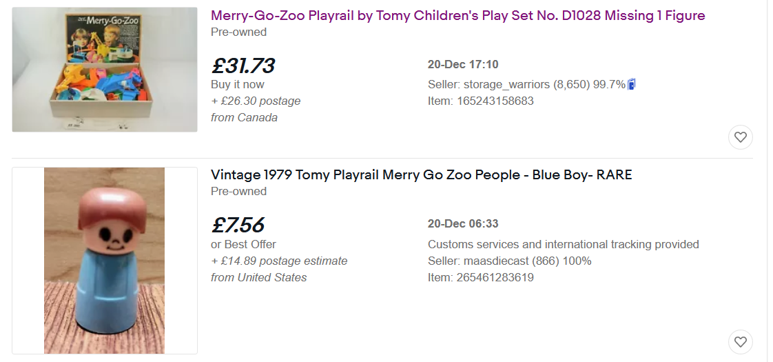Click seller maasdiecast info line
Screen dimensions: 773x362
pyautogui.click(x=509, y=261)
